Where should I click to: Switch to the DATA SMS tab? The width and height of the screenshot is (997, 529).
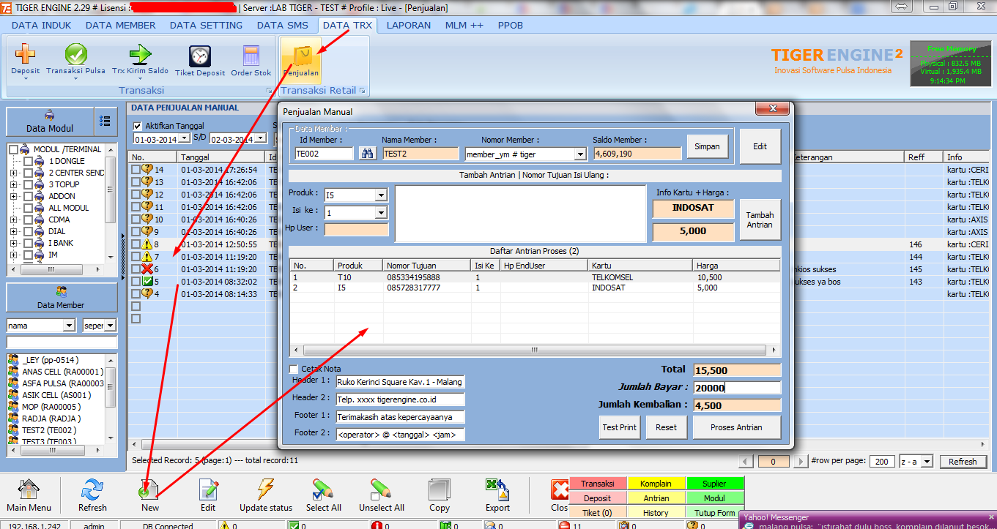coord(283,24)
